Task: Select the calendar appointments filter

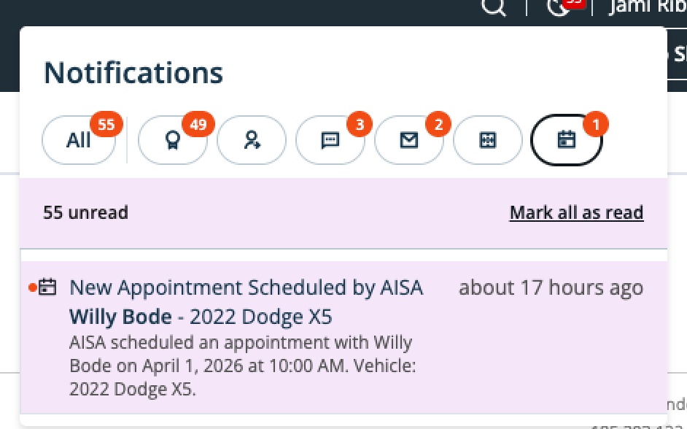Action: click(567, 140)
